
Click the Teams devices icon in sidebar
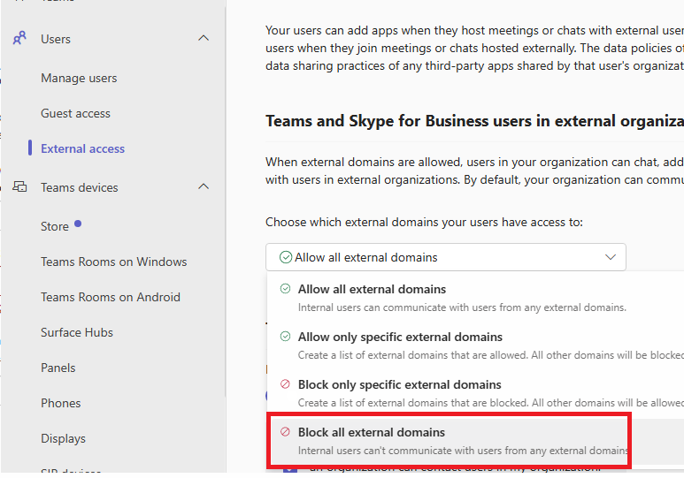click(19, 187)
